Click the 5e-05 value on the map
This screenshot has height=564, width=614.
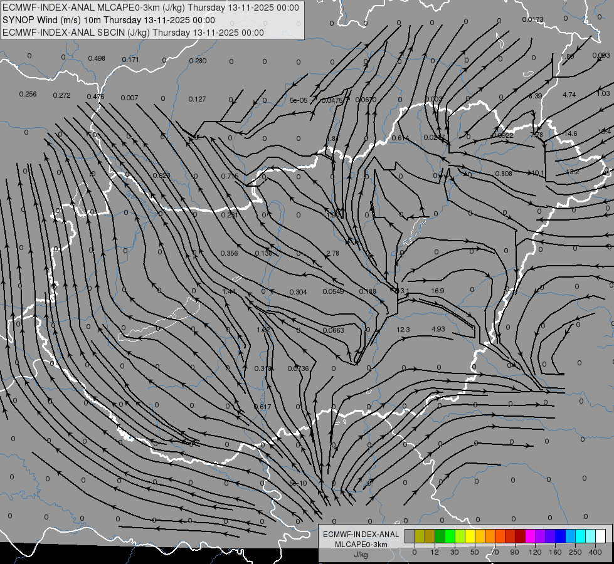click(299, 100)
